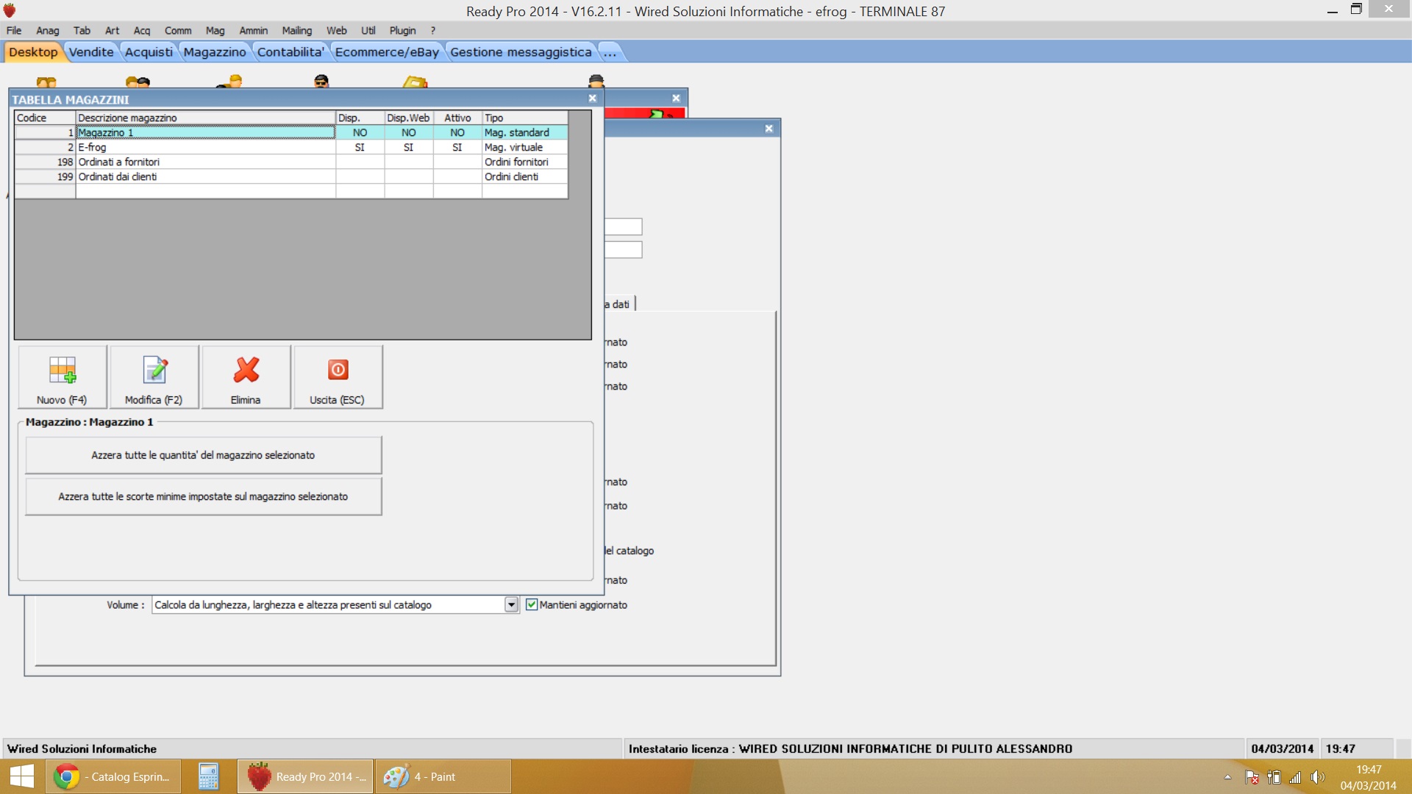Screen dimensions: 1412x794
Task: Click the Attivo column header
Action: 457,118
